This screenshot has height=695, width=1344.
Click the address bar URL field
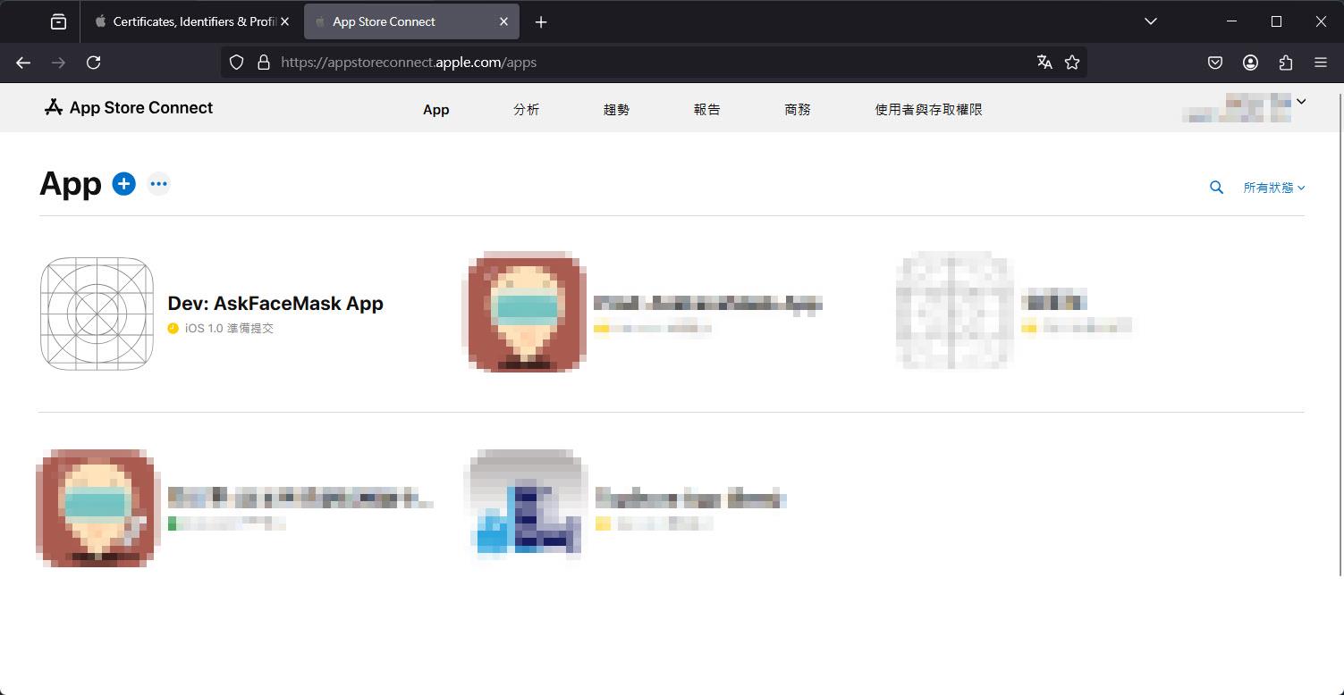pyautogui.click(x=653, y=63)
